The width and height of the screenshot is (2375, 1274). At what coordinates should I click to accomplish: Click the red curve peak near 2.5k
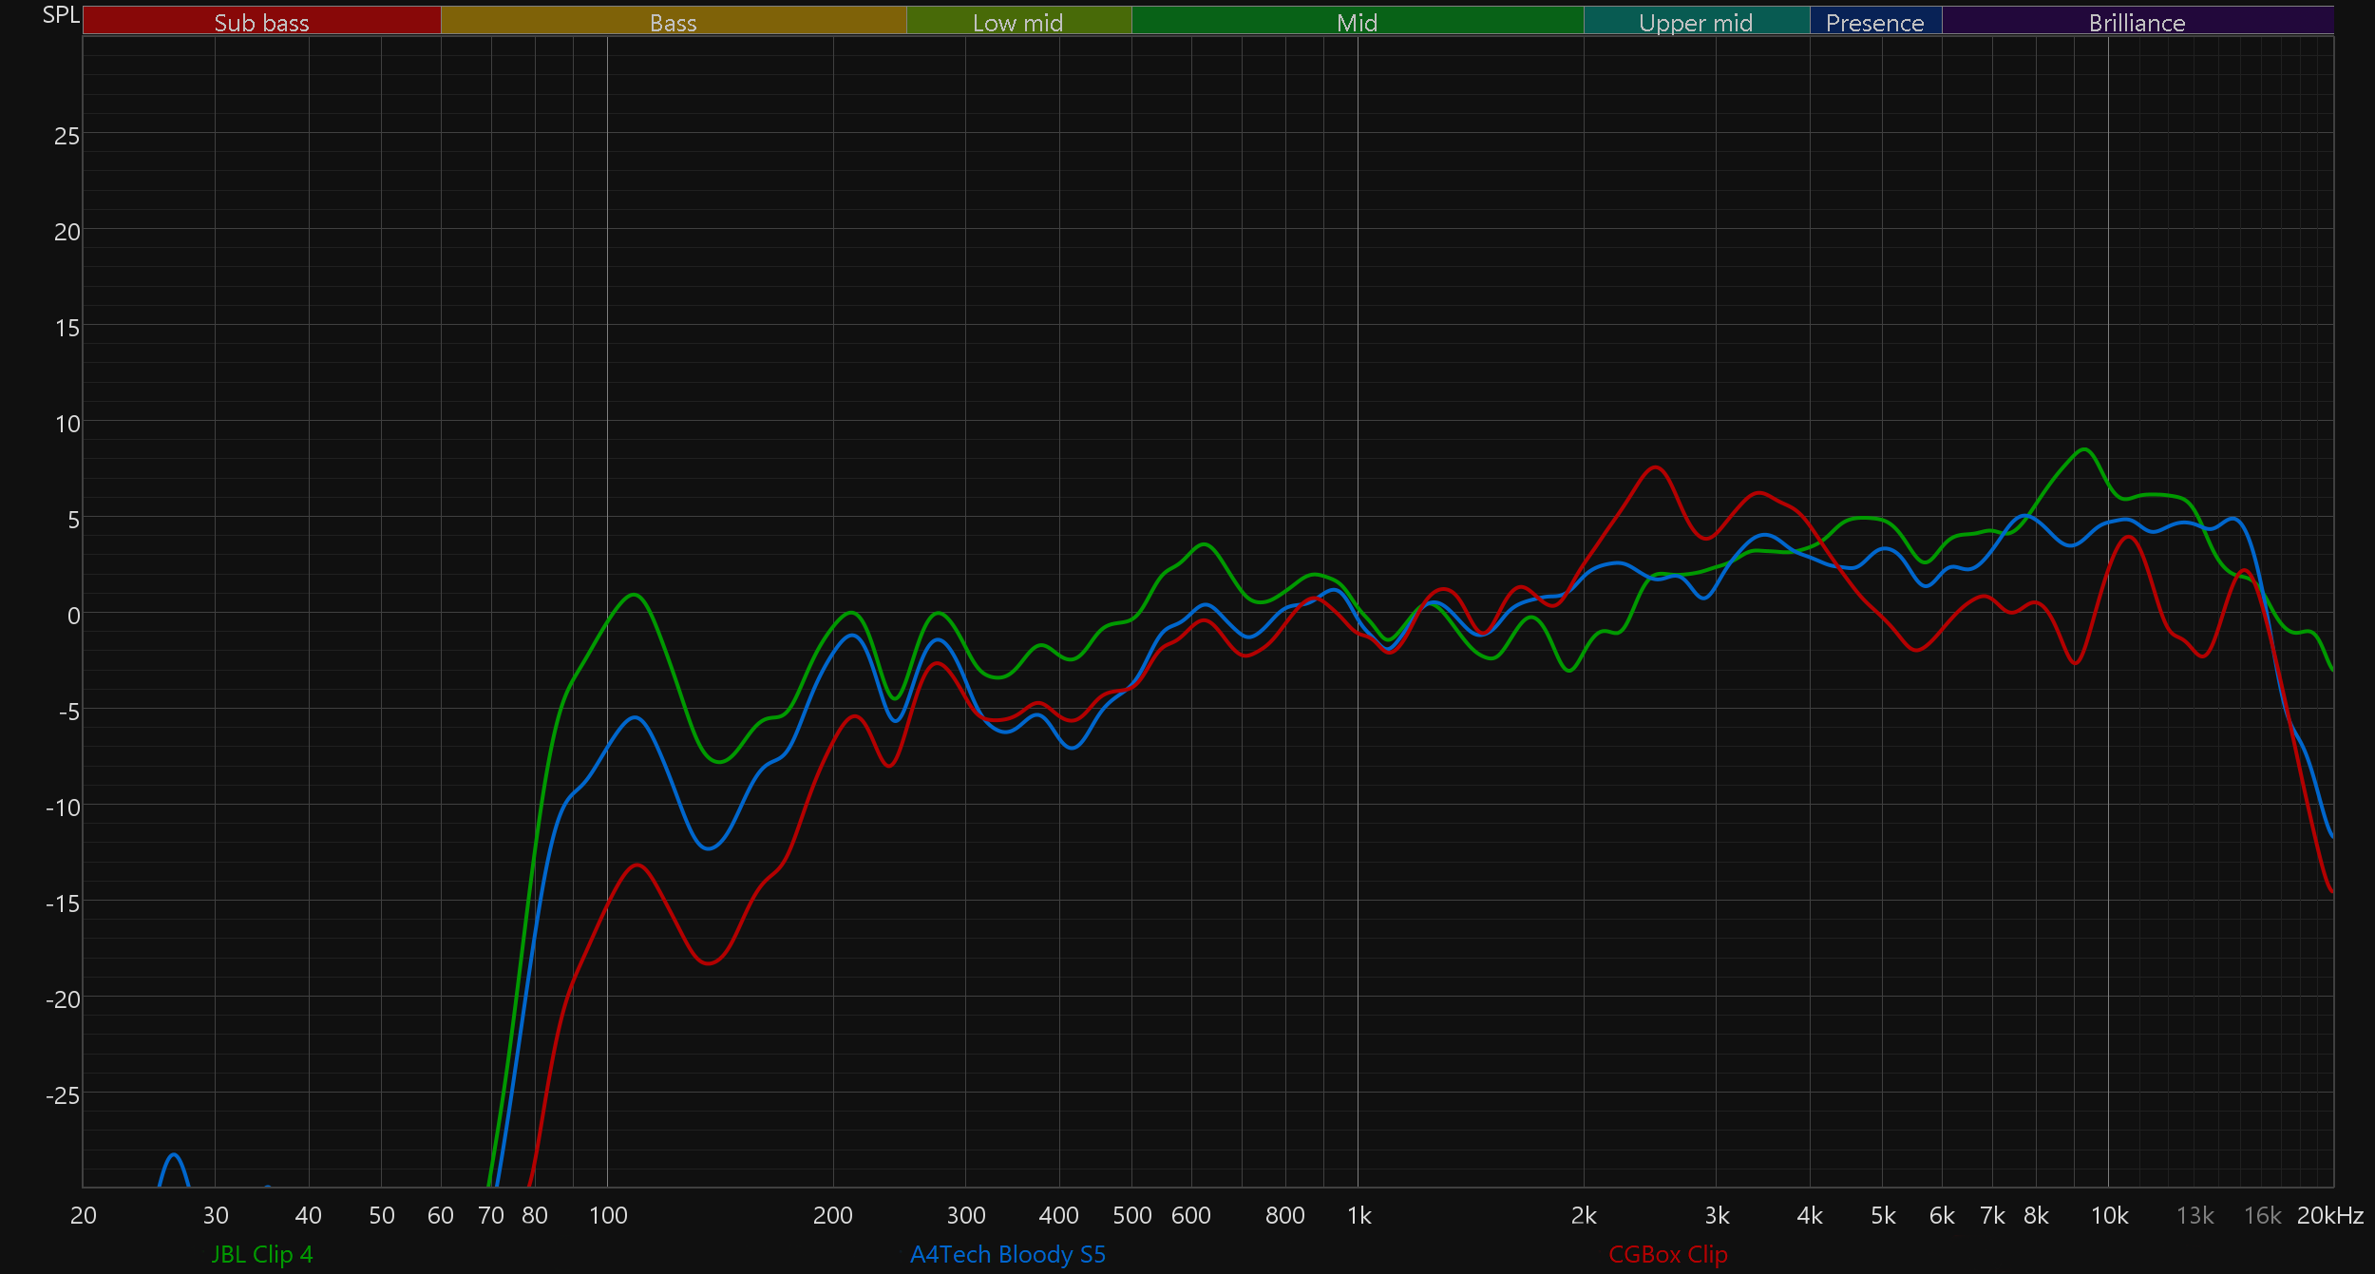[x=1655, y=467]
